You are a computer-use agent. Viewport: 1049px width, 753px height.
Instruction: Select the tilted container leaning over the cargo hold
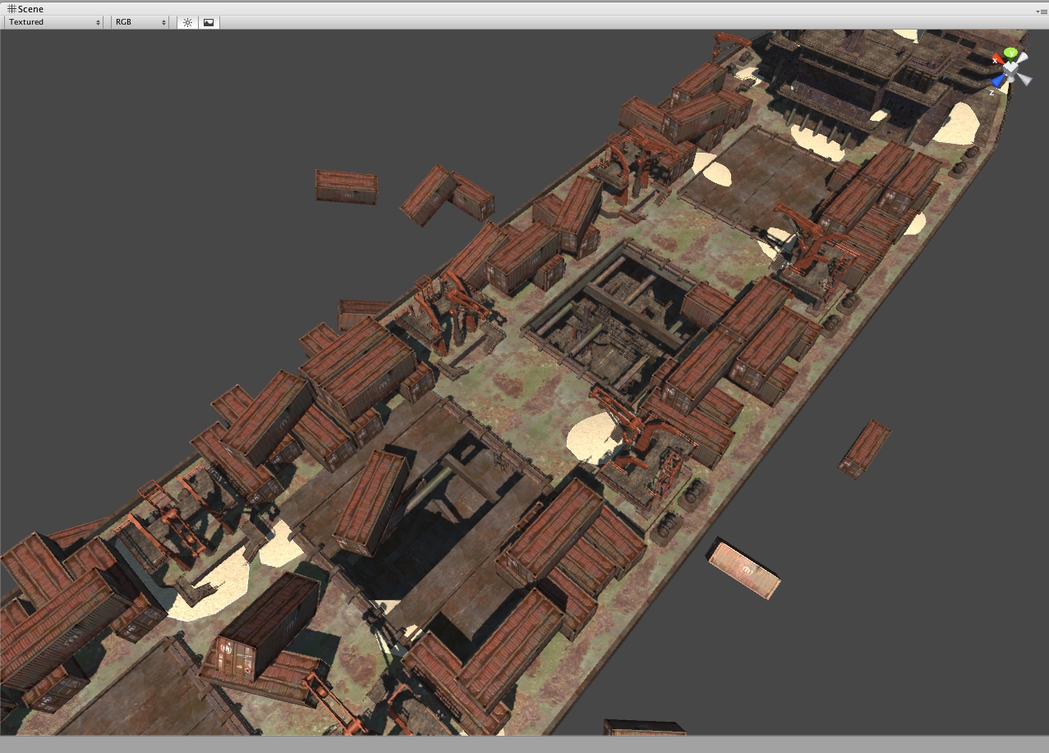coord(373,501)
